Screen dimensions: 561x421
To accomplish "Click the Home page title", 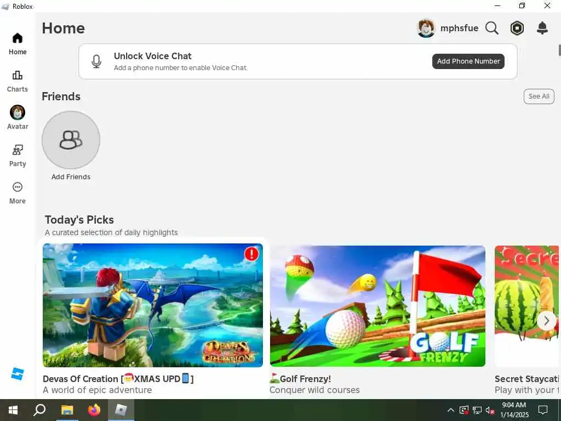I will [x=64, y=28].
